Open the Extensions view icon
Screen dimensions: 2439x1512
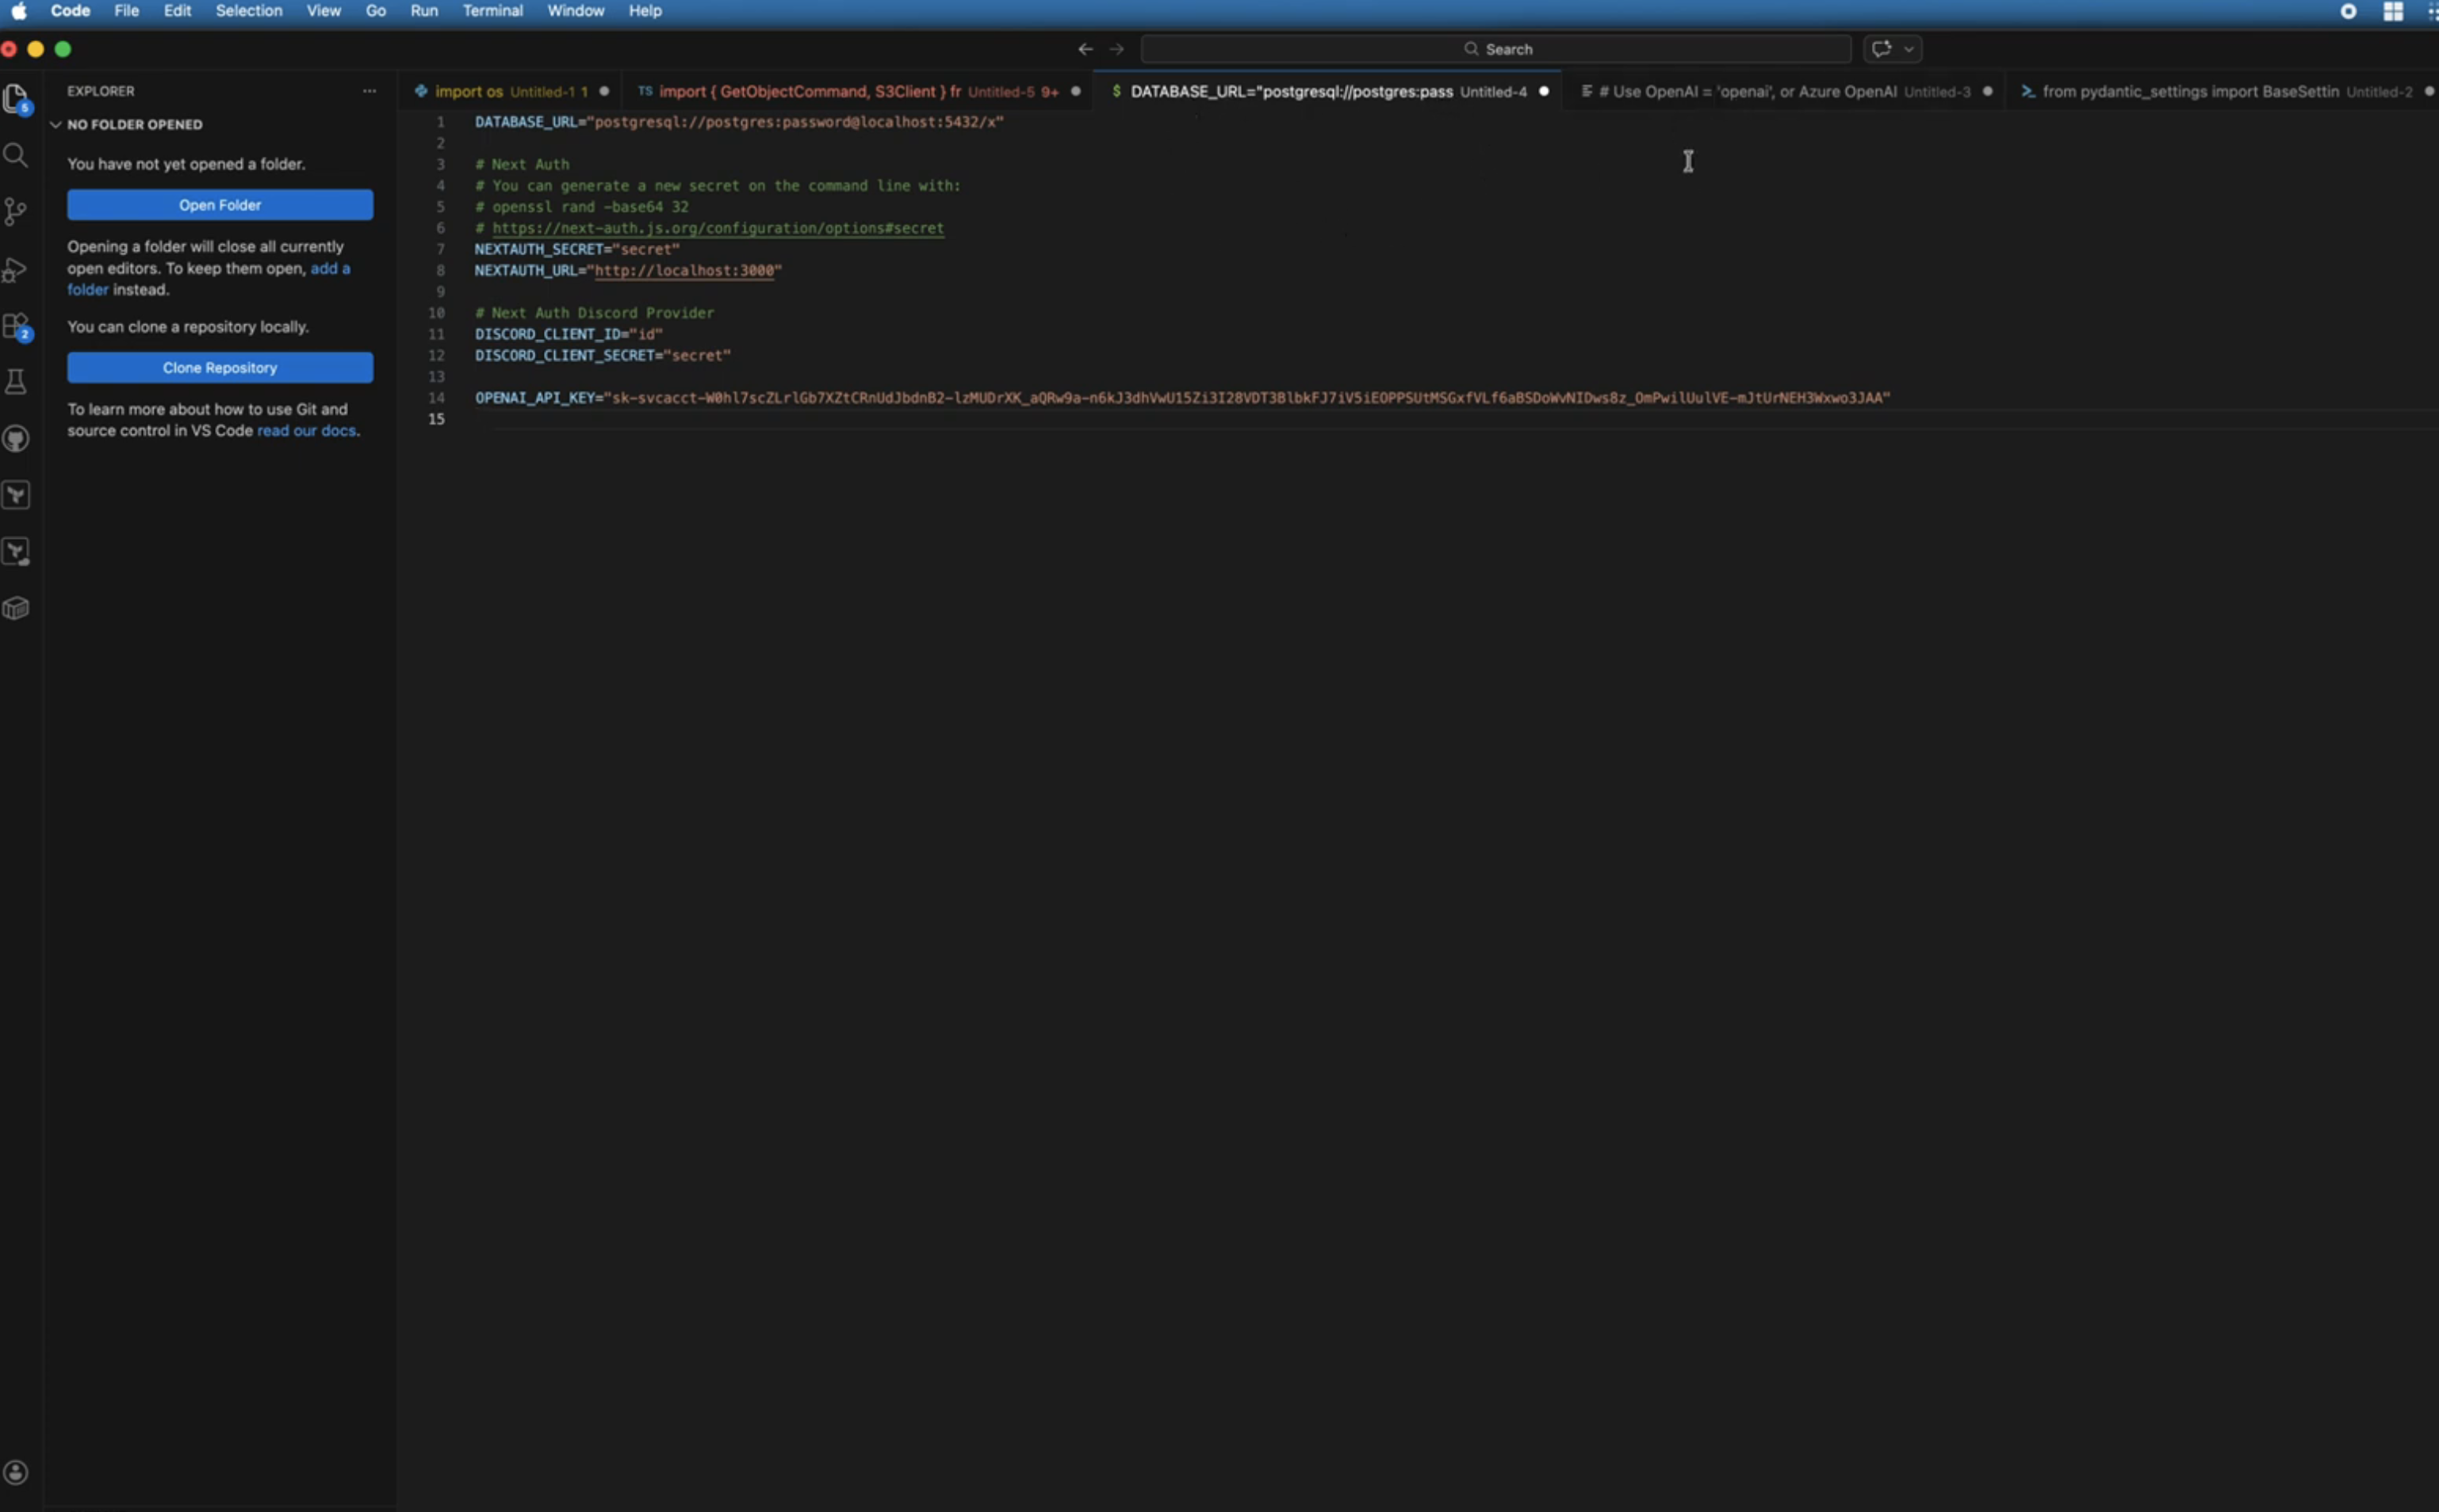16,326
